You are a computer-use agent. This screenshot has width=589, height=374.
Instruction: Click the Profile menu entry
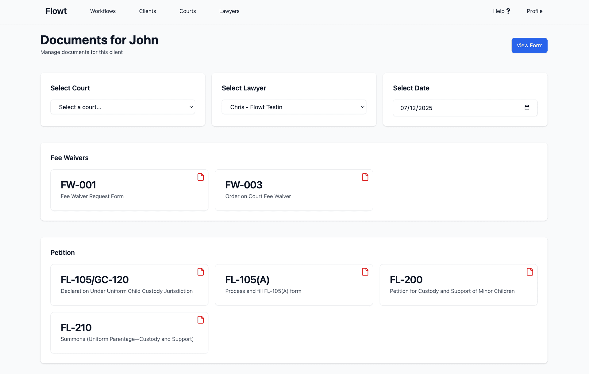534,11
